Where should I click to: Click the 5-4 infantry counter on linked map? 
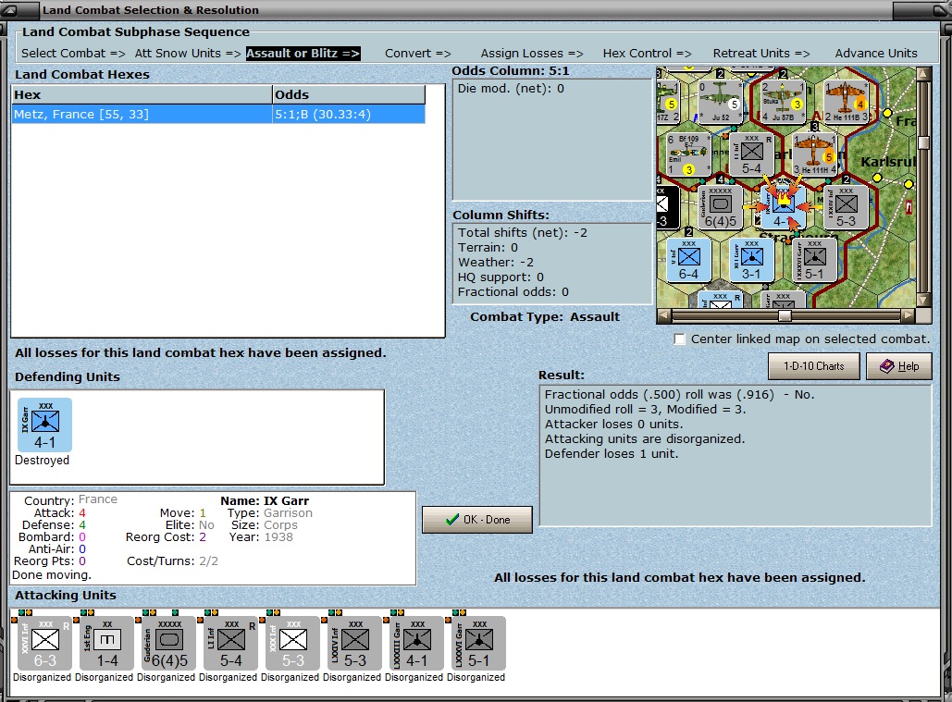click(751, 154)
